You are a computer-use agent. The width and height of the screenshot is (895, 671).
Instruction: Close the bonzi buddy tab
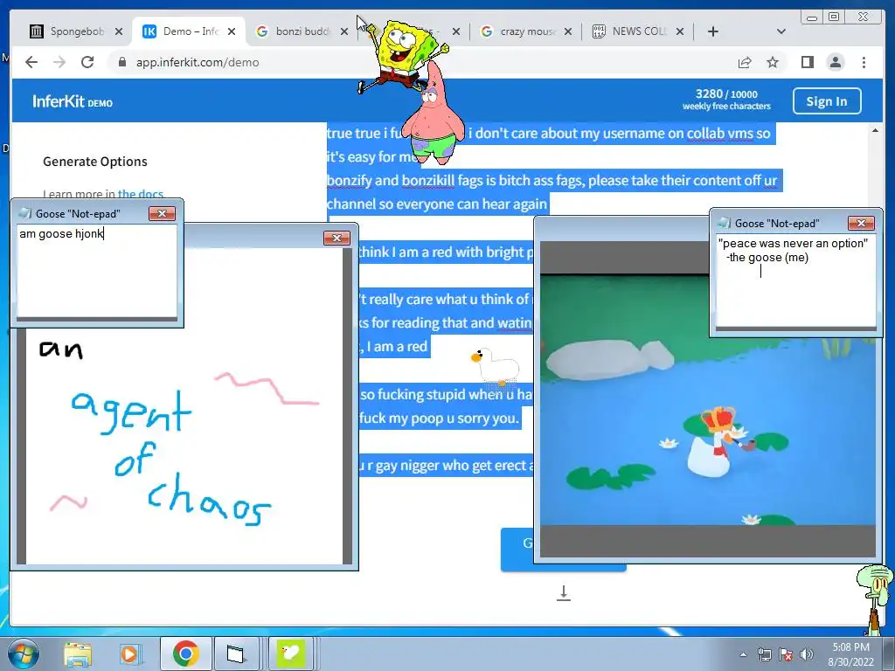pos(344,31)
